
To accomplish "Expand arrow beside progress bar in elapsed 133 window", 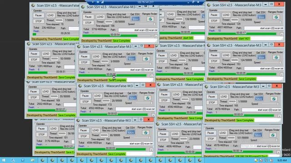I will tap(278, 152).
